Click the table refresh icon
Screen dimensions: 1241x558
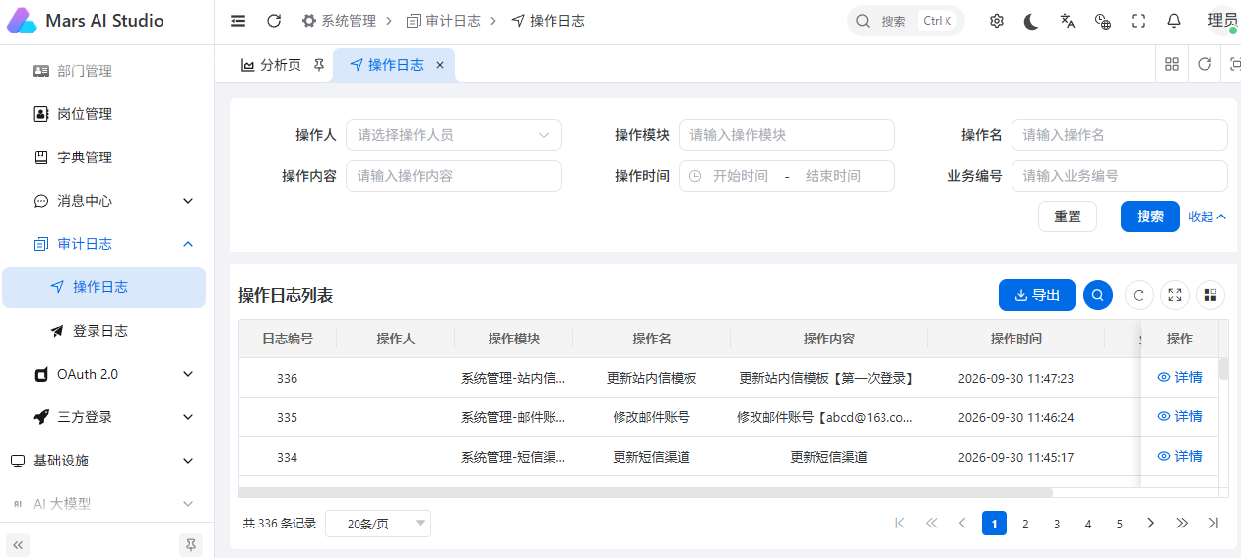(x=1140, y=295)
